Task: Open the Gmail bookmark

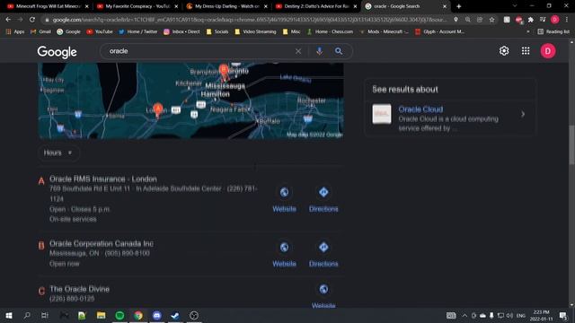Action: (40, 32)
